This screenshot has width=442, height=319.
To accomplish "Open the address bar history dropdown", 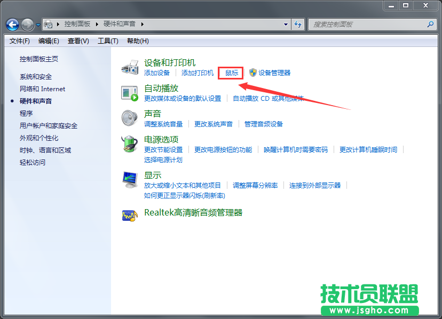I will coord(286,25).
